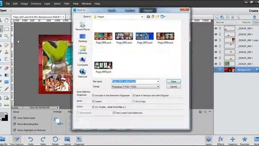This screenshot has height=146, width=259.
Task: Toggle Include in the Elements Organizer
Action: click(x=93, y=96)
